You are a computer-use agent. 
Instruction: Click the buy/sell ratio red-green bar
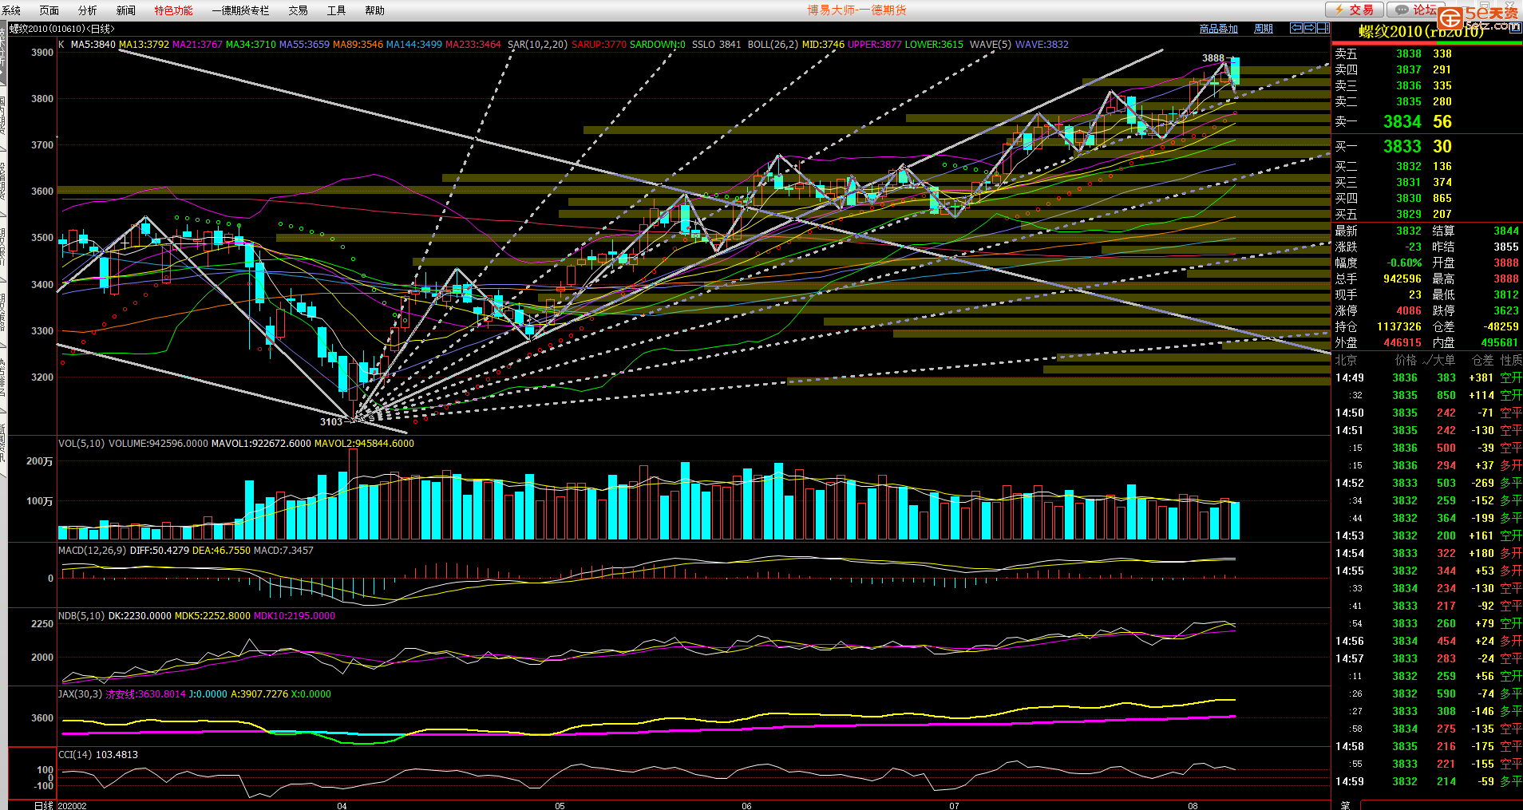pos(1427,44)
